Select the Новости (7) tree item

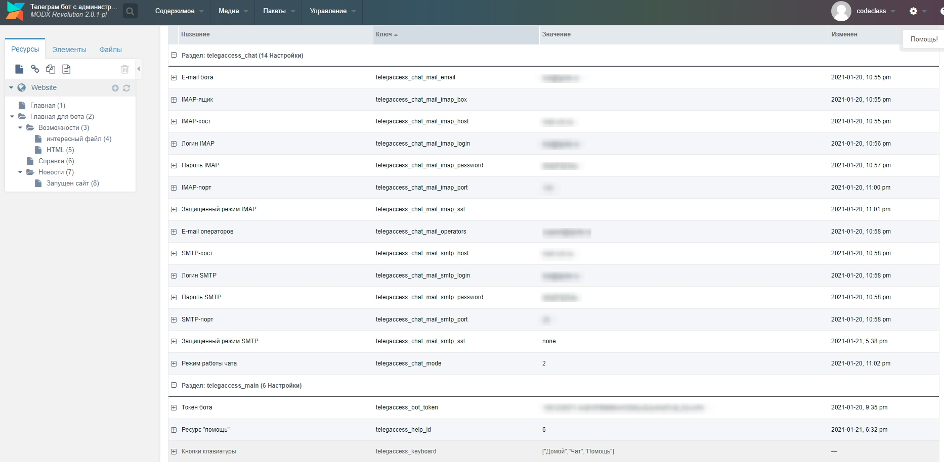click(x=56, y=172)
